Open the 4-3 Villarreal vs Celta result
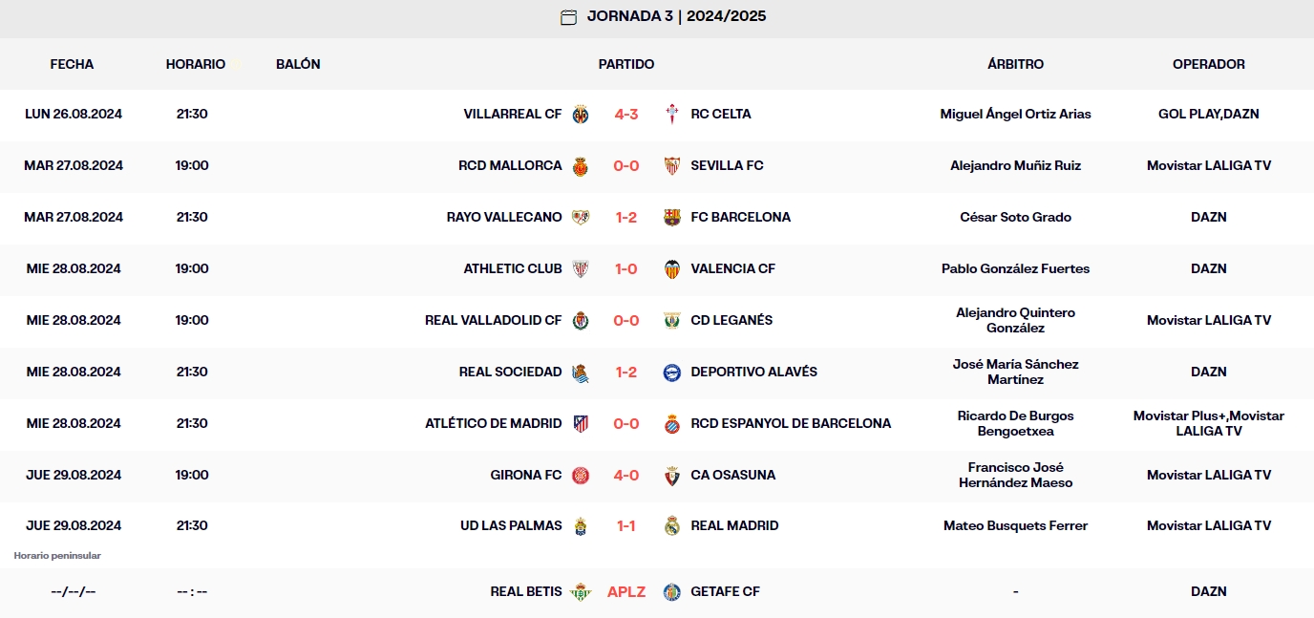The image size is (1314, 618). tap(625, 114)
